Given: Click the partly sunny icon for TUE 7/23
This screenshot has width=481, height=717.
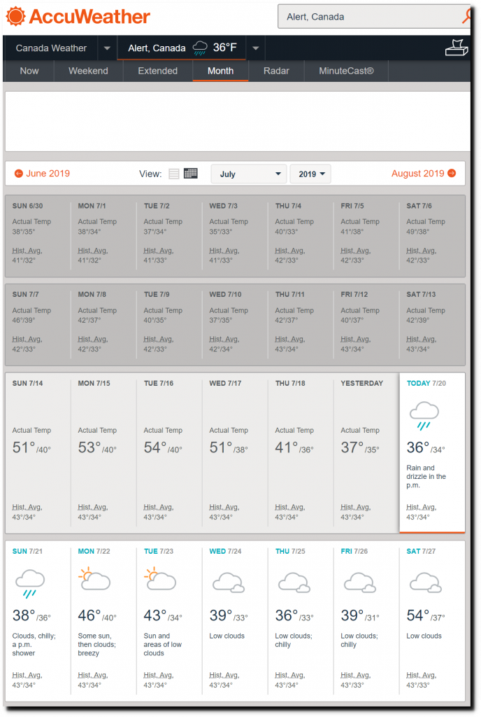Looking at the screenshot, I should 160,579.
